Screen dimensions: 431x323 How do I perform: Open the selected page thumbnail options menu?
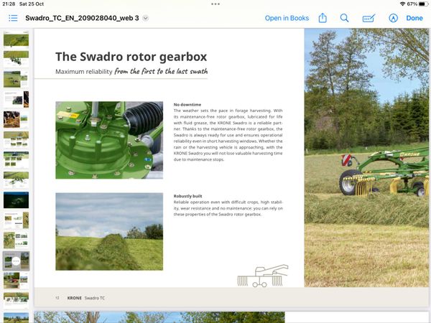pos(16,261)
